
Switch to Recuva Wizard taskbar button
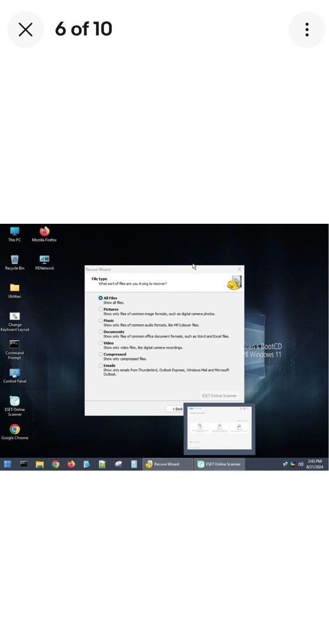(168, 464)
